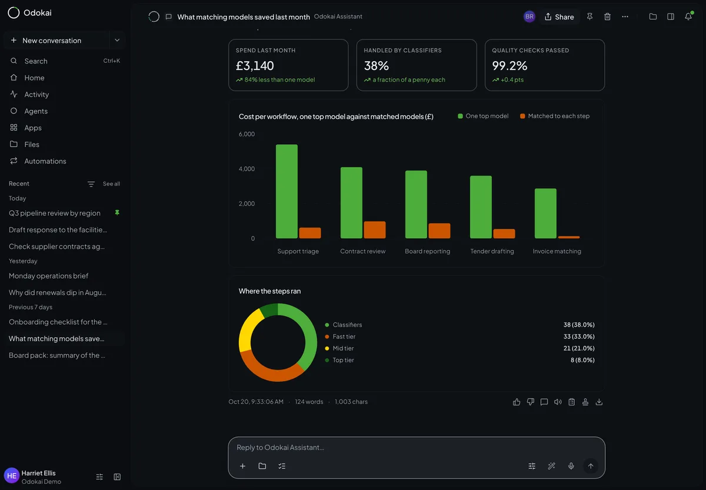The width and height of the screenshot is (706, 490).
Task: Click the stamp icon below the response
Action: [585, 402]
